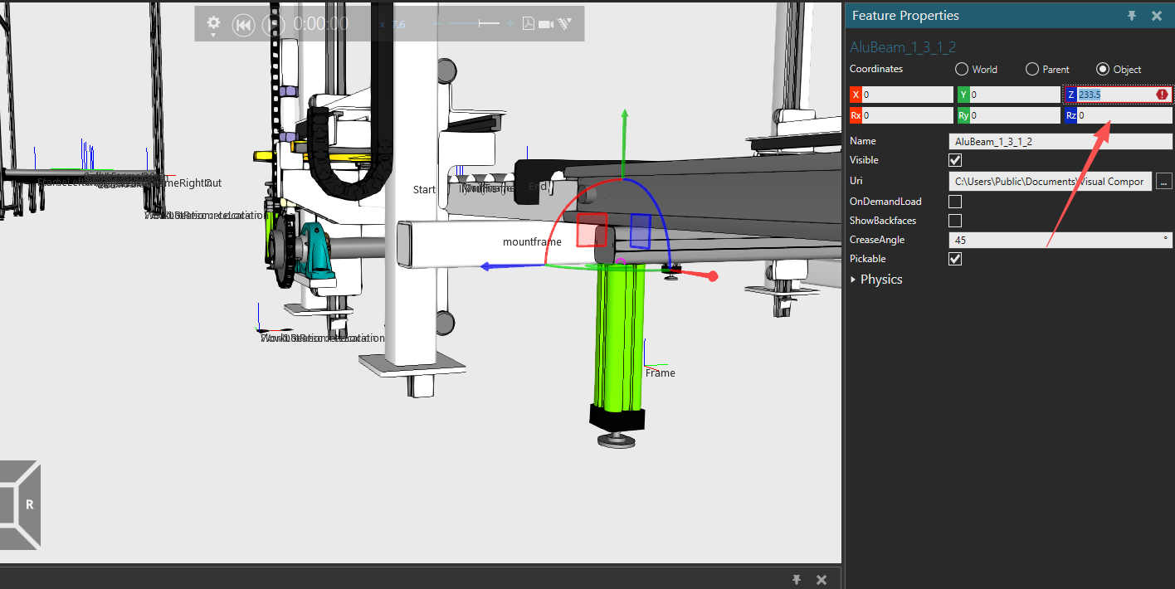
Task: Click the view cube R face
Action: (29, 504)
